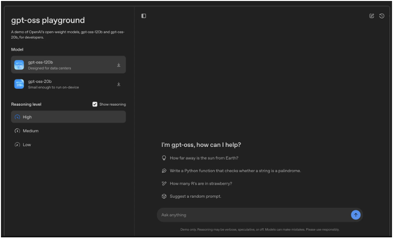Screen dimensions: 393x238
Task: Click the Show reasoning label text
Action: point(113,104)
